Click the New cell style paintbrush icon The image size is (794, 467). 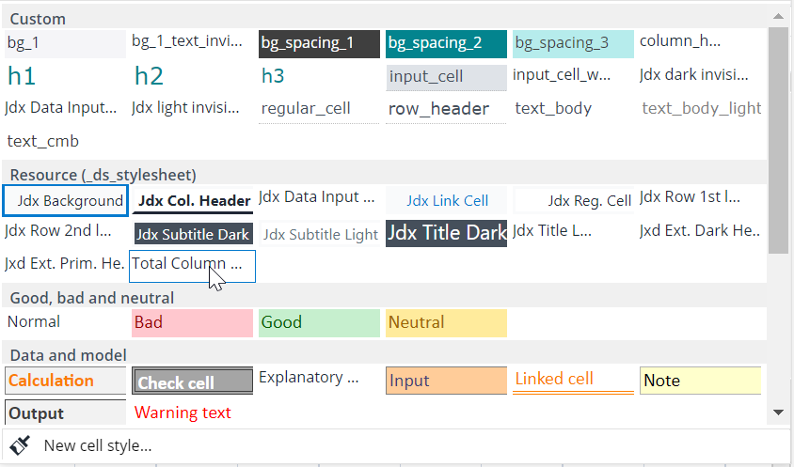pos(20,445)
